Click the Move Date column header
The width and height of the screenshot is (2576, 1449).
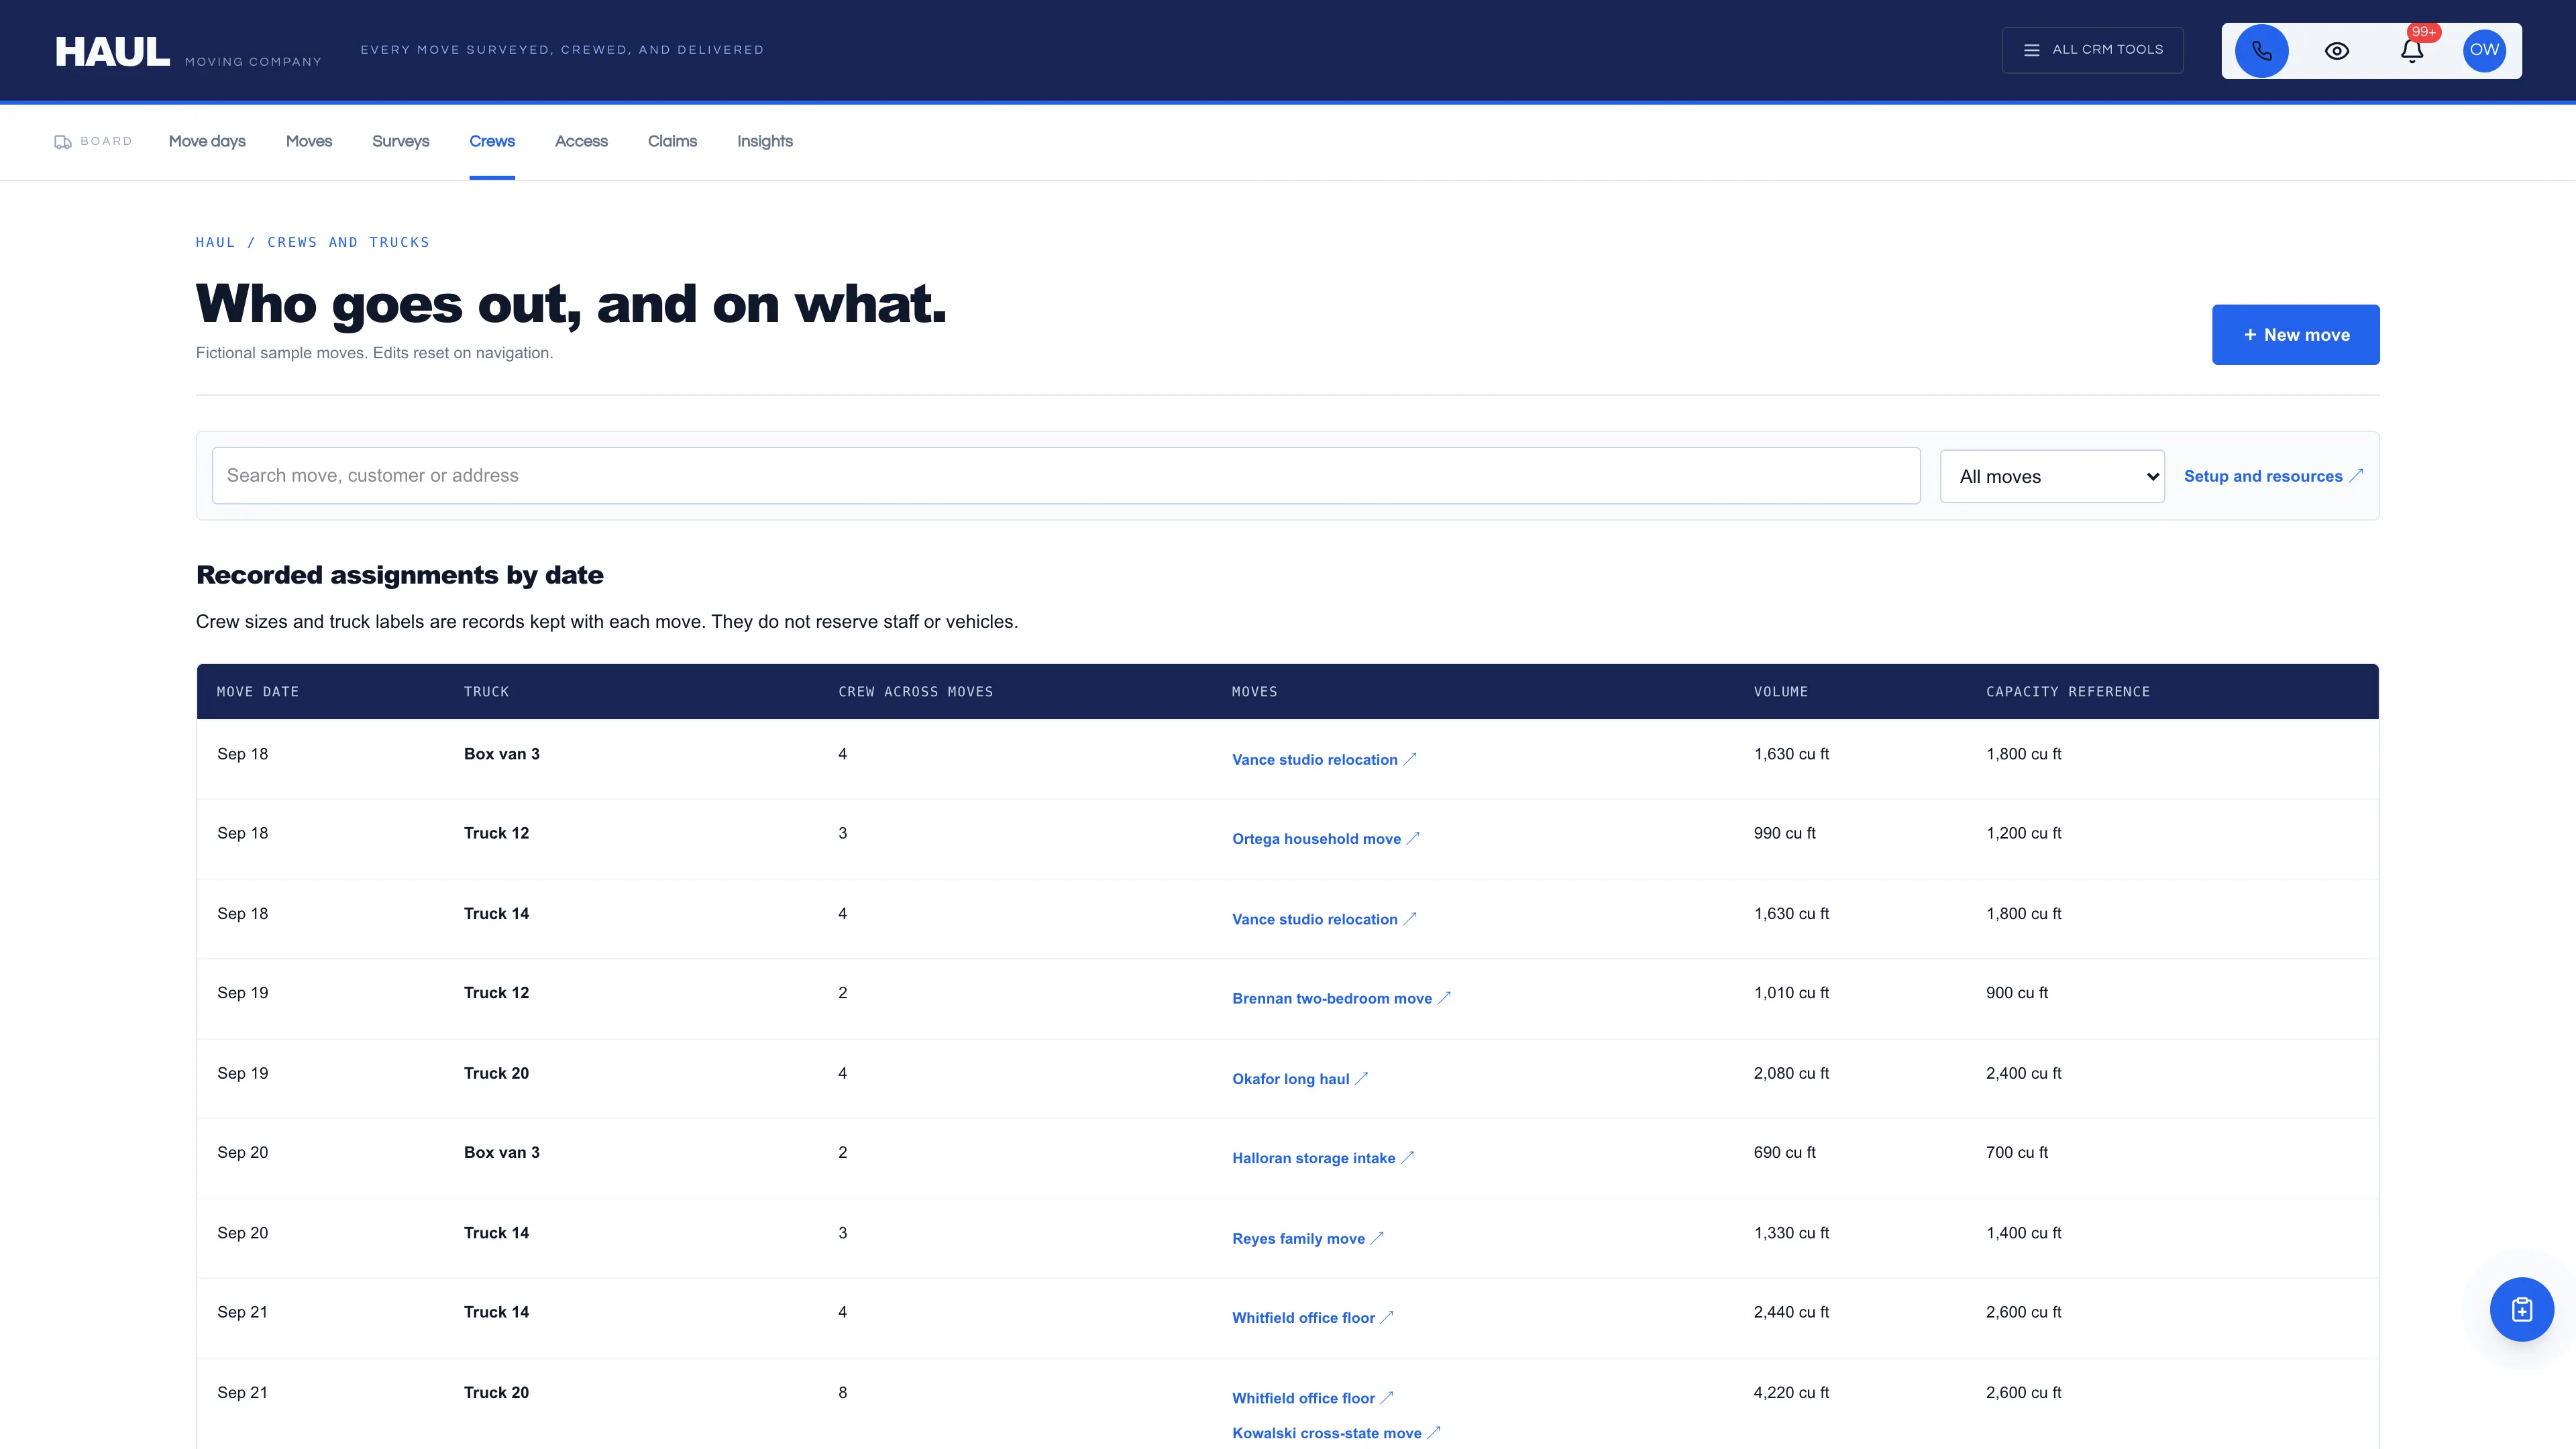pyautogui.click(x=258, y=692)
